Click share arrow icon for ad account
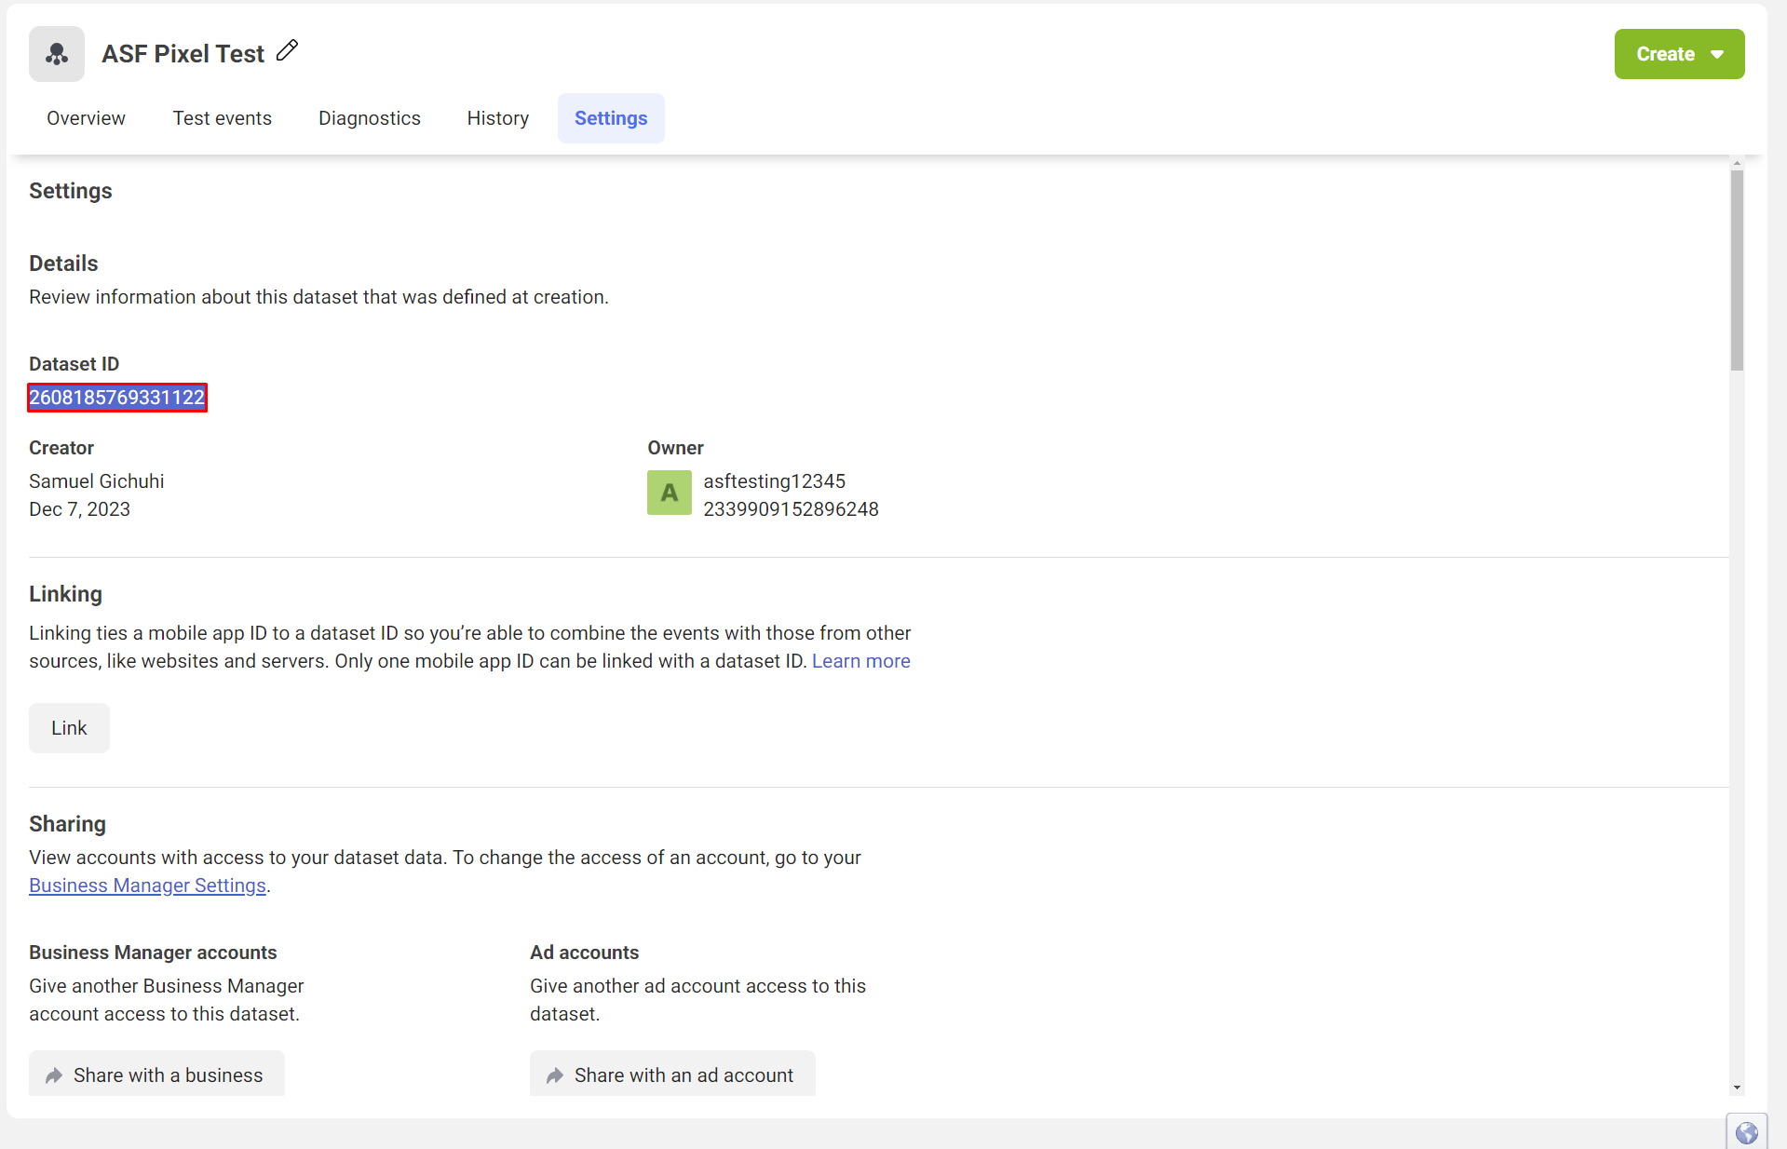The width and height of the screenshot is (1787, 1149). (555, 1075)
